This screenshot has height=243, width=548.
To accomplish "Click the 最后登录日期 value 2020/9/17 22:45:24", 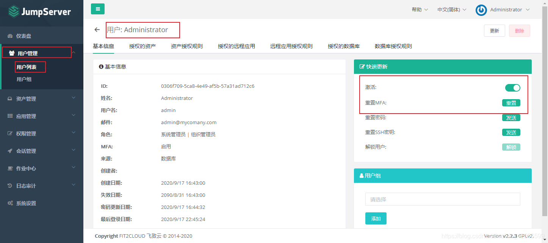I will (183, 220).
